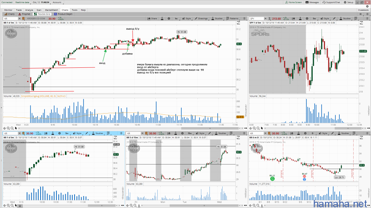Open Style menu in SPY chart

click(325, 18)
